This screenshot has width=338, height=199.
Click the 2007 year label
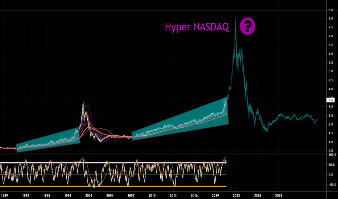(131, 195)
